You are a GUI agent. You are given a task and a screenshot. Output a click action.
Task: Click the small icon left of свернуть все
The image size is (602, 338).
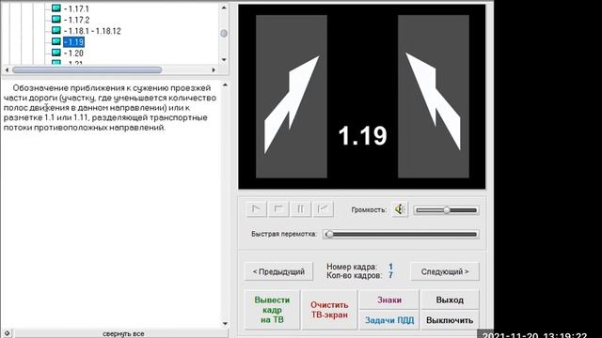(7, 333)
